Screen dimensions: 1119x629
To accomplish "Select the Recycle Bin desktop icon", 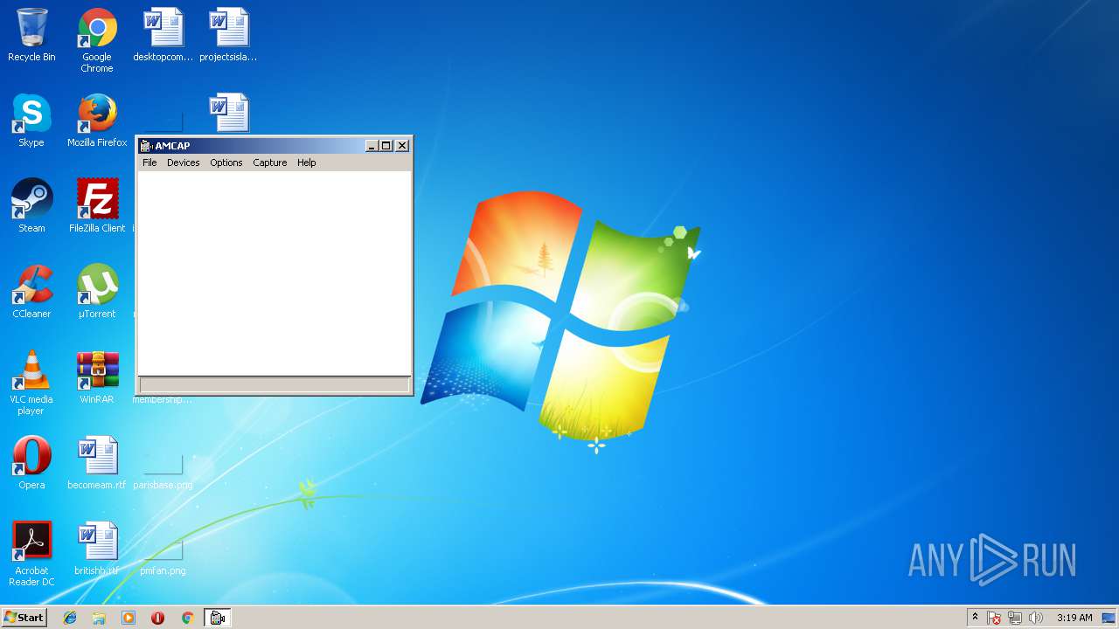I will point(31,36).
